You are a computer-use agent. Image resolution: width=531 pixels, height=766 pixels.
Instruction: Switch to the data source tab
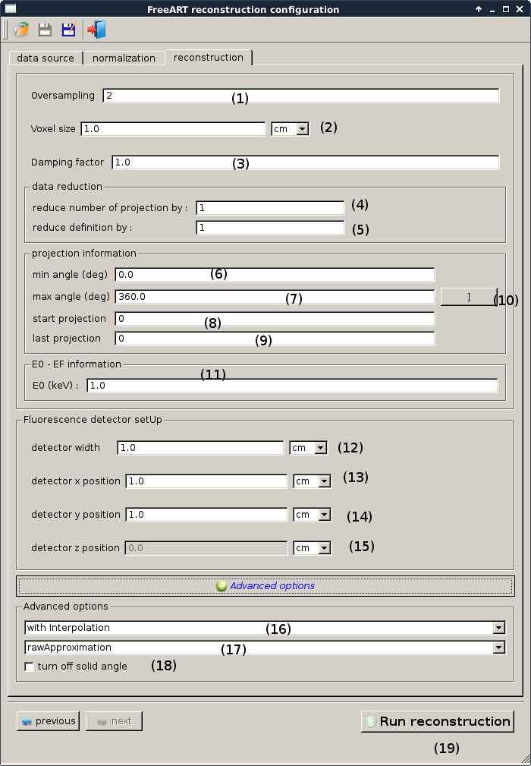(x=46, y=58)
